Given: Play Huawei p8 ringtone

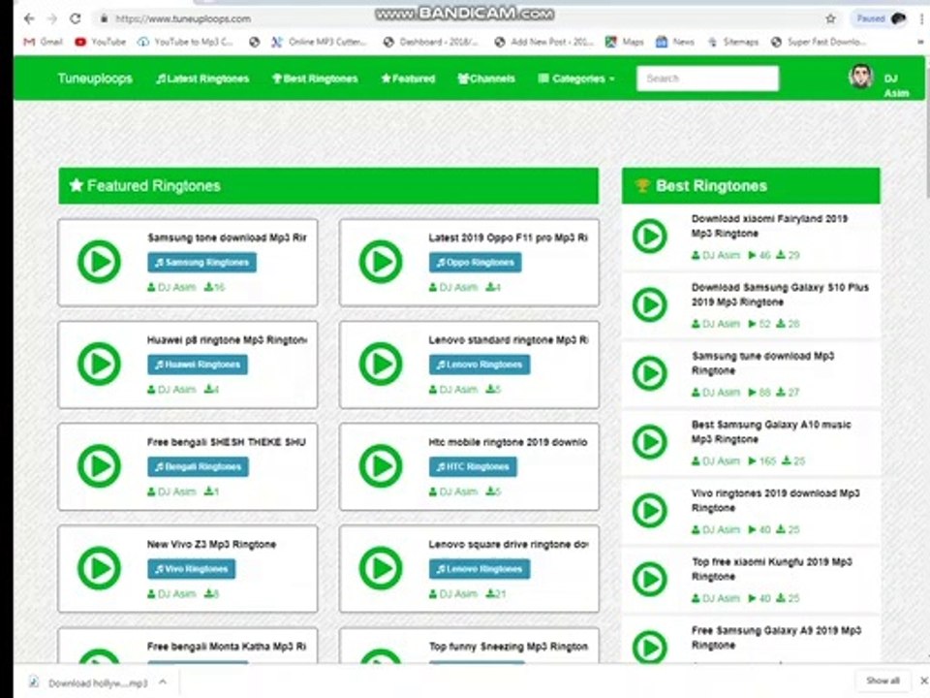Looking at the screenshot, I should pos(99,364).
